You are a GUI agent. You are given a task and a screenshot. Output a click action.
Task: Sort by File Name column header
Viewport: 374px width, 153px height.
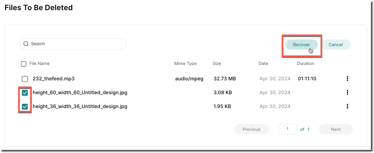(x=39, y=63)
